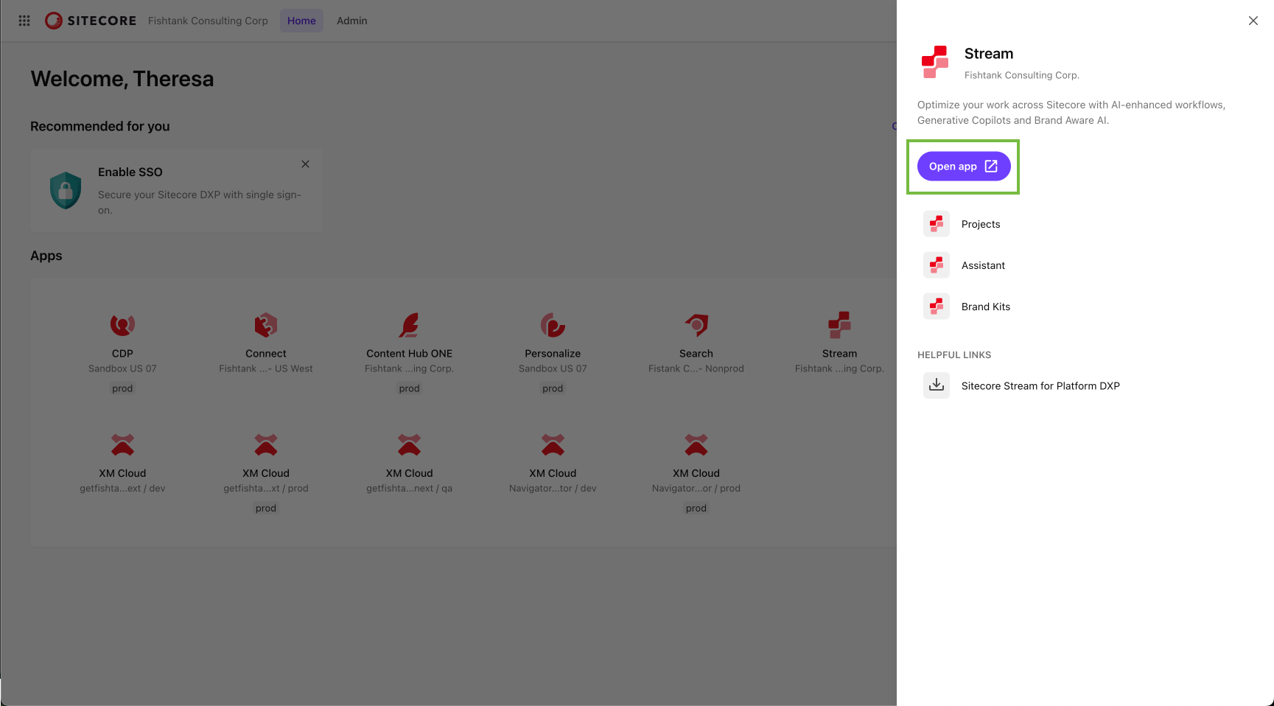Open XM Cloud getfishta...next / qa icon
The width and height of the screenshot is (1274, 706).
[x=409, y=444]
